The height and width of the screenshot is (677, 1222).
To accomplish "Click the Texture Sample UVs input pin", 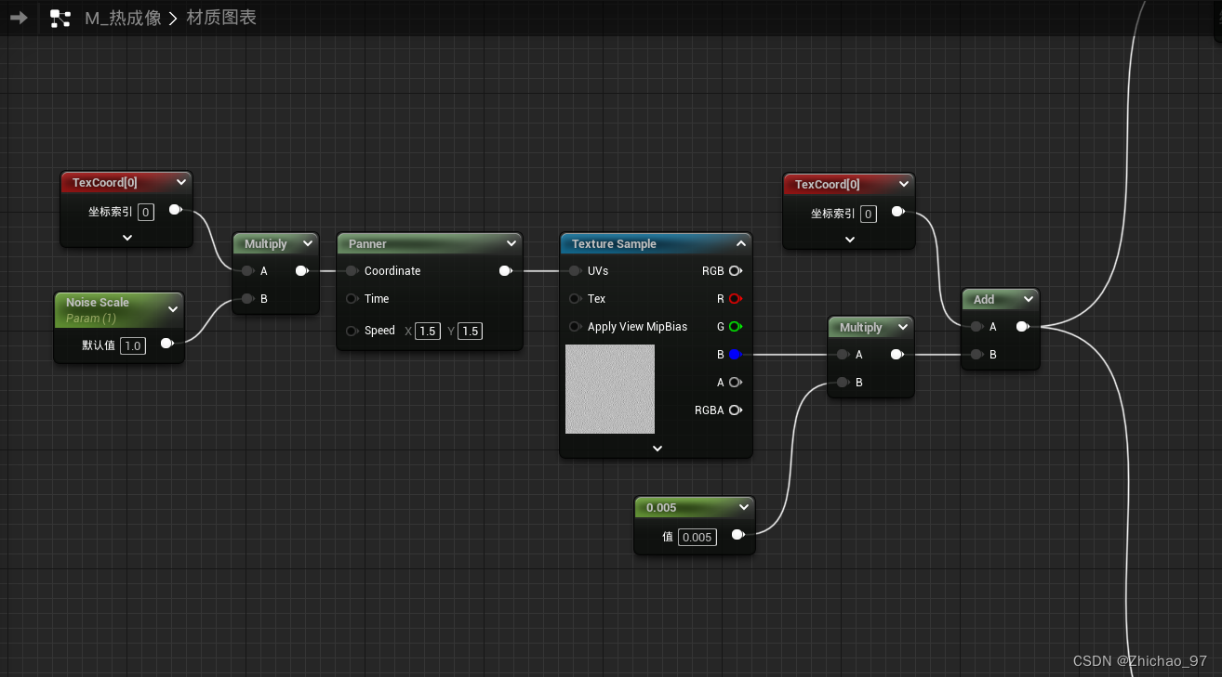I will point(575,271).
